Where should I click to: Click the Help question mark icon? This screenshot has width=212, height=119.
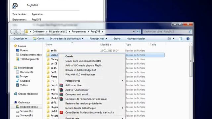188,39
